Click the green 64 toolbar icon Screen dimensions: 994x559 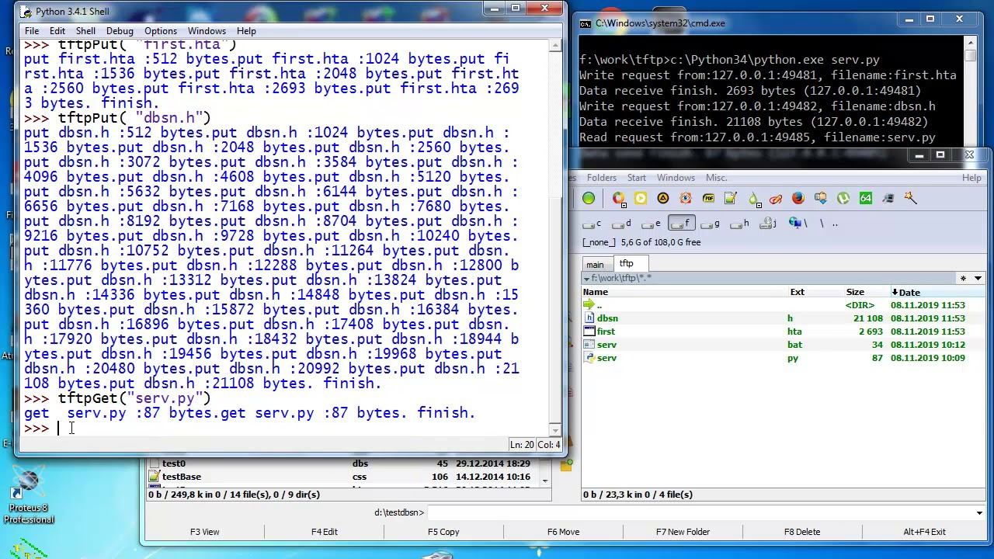click(866, 199)
